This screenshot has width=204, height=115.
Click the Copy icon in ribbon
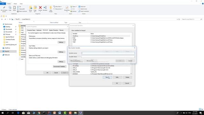click(x=10, y=8)
